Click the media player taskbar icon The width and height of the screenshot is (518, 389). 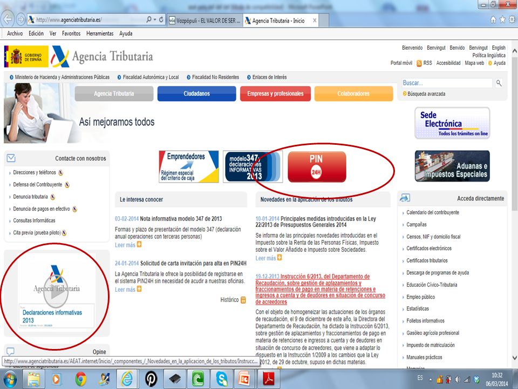click(57, 379)
